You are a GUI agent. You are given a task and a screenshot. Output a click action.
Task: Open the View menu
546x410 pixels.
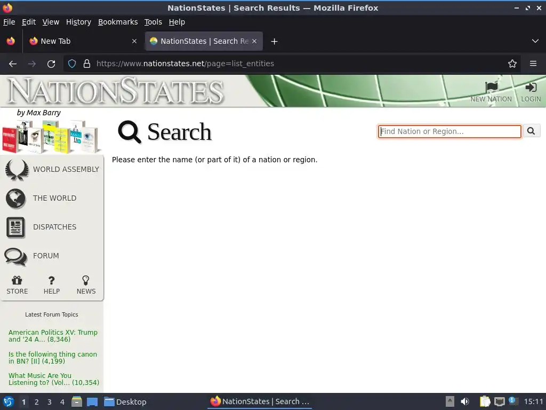click(x=51, y=22)
